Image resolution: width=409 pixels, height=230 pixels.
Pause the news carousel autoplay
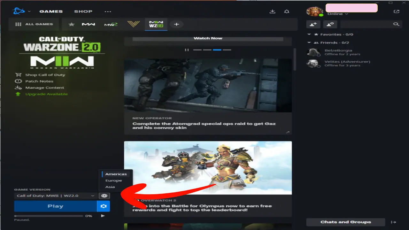click(187, 50)
